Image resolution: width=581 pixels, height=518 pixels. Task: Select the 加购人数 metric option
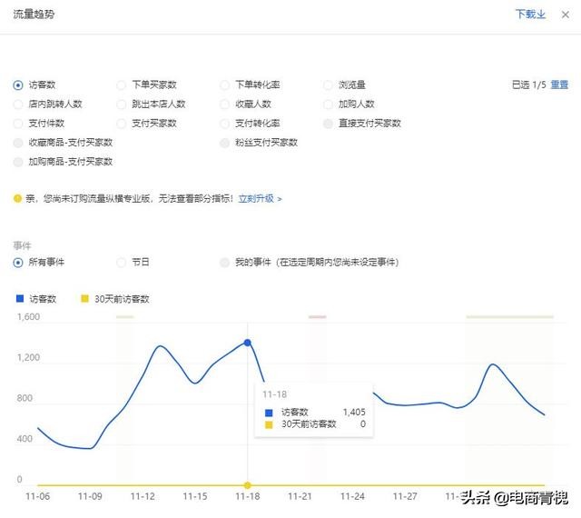pos(328,105)
